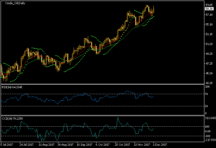
Task: Click the RSI 70 level label
Action: click(x=206, y=94)
